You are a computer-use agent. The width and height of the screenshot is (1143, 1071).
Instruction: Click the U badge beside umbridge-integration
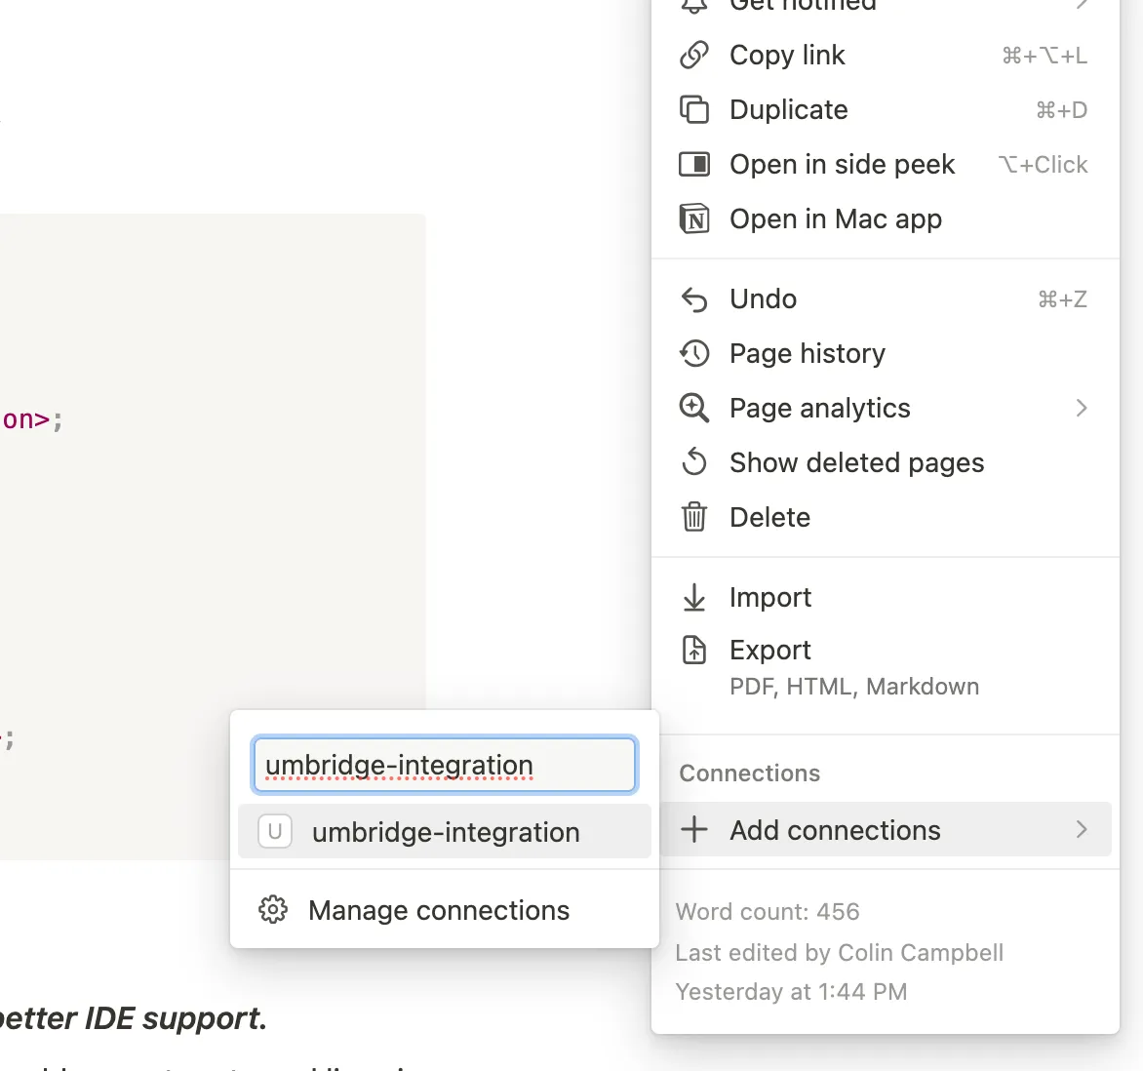click(x=274, y=831)
